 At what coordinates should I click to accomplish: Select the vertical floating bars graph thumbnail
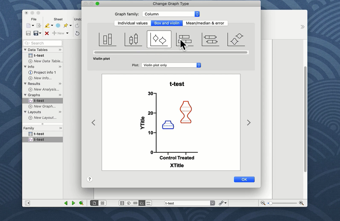click(107, 39)
